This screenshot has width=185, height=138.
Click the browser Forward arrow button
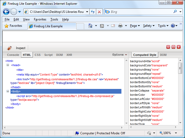click(x=14, y=12)
